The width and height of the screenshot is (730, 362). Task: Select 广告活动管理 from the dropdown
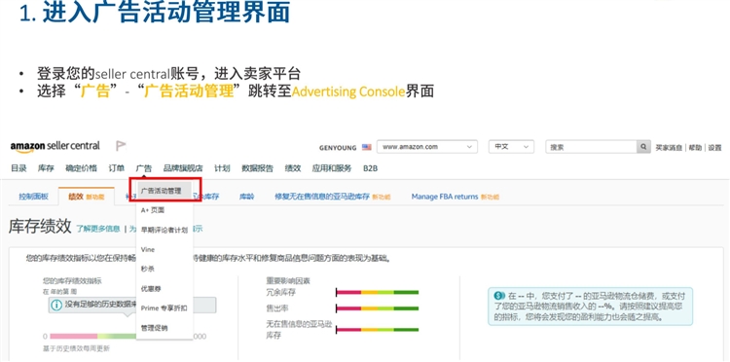164,190
